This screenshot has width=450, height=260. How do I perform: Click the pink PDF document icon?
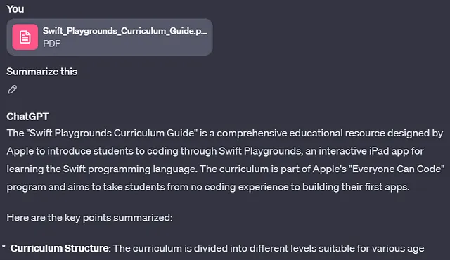[25, 37]
